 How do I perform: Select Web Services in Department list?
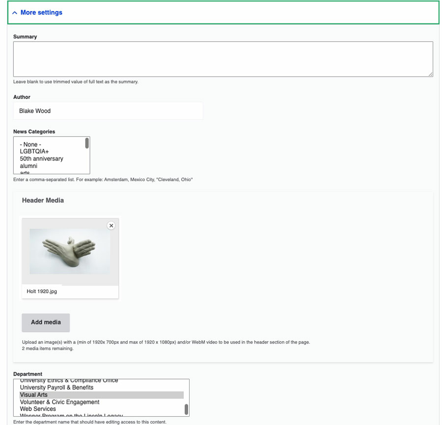point(38,409)
